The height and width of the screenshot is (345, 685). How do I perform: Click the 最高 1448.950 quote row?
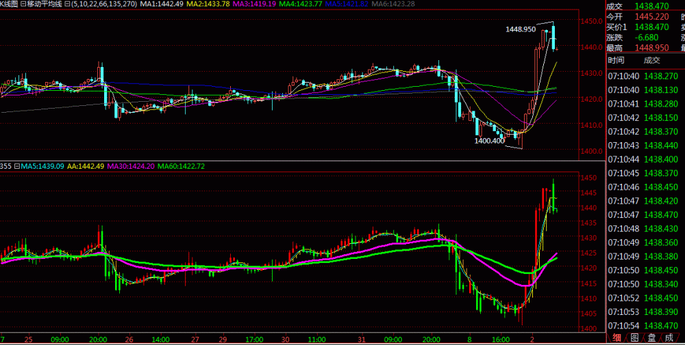(x=644, y=48)
